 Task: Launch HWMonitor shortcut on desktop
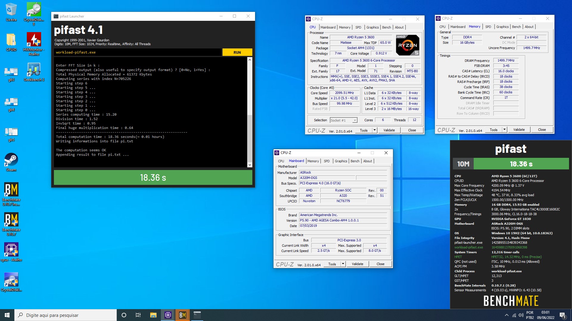34,44
